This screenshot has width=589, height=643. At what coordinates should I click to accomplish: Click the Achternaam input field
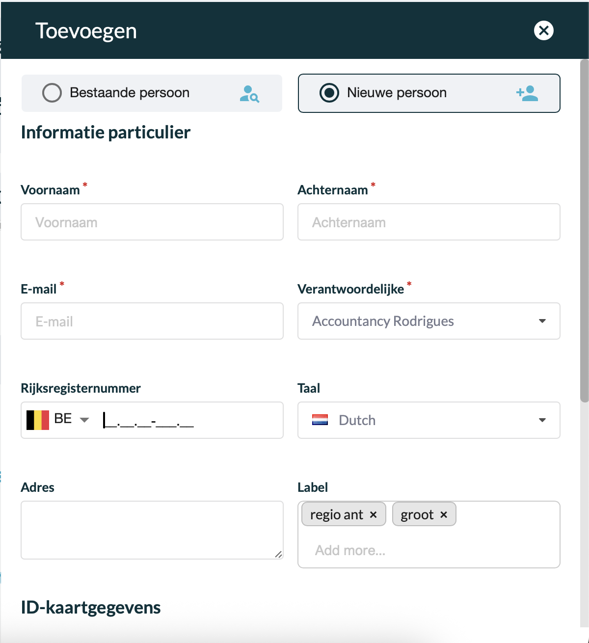coord(429,222)
